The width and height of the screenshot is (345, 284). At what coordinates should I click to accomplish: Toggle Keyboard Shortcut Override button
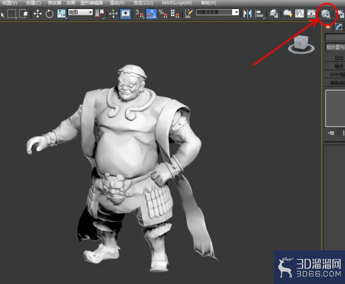126,14
